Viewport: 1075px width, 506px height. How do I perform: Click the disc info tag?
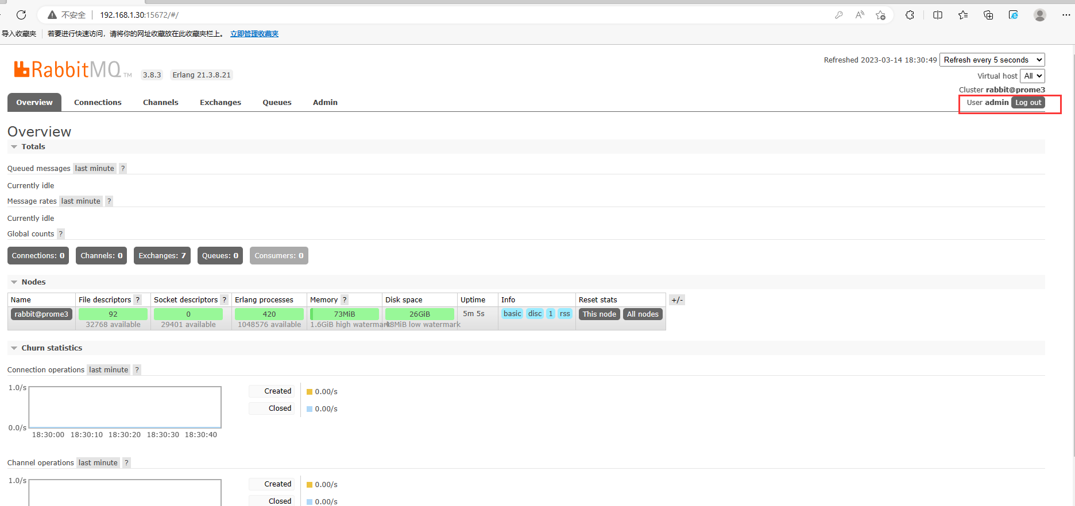[x=535, y=313]
